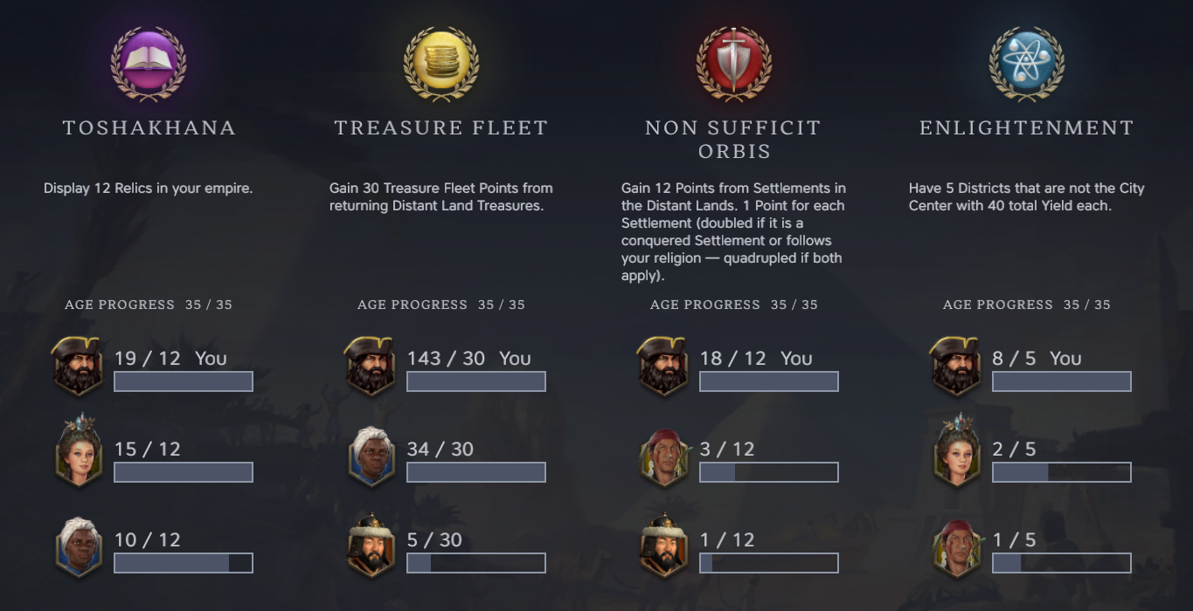Click the white-haired leader portrait under Treasure Fleet
The width and height of the screenshot is (1193, 611).
371,457
